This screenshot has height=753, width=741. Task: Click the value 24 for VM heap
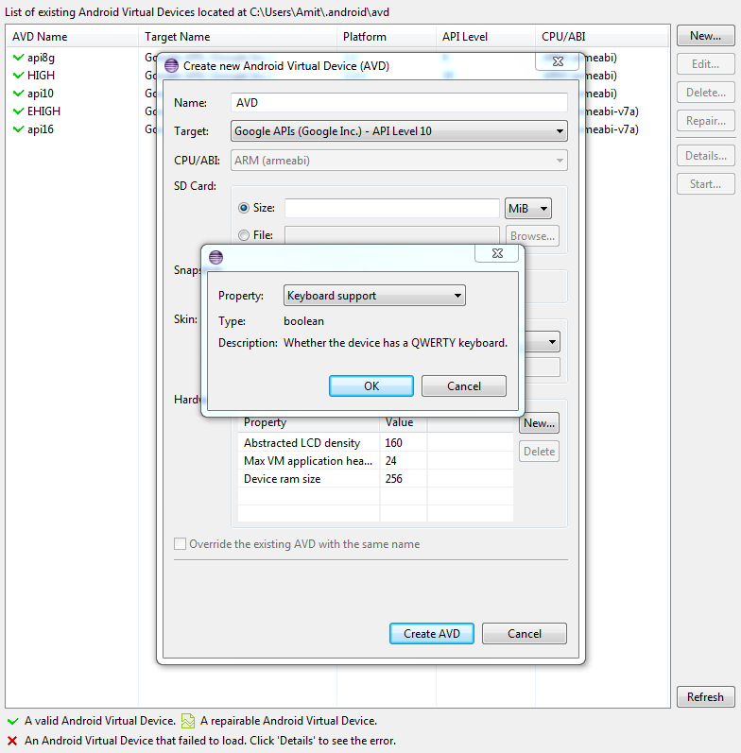390,461
